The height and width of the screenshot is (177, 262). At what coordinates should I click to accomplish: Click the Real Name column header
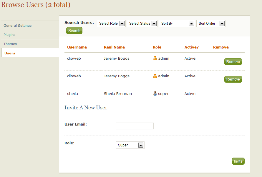(x=114, y=47)
